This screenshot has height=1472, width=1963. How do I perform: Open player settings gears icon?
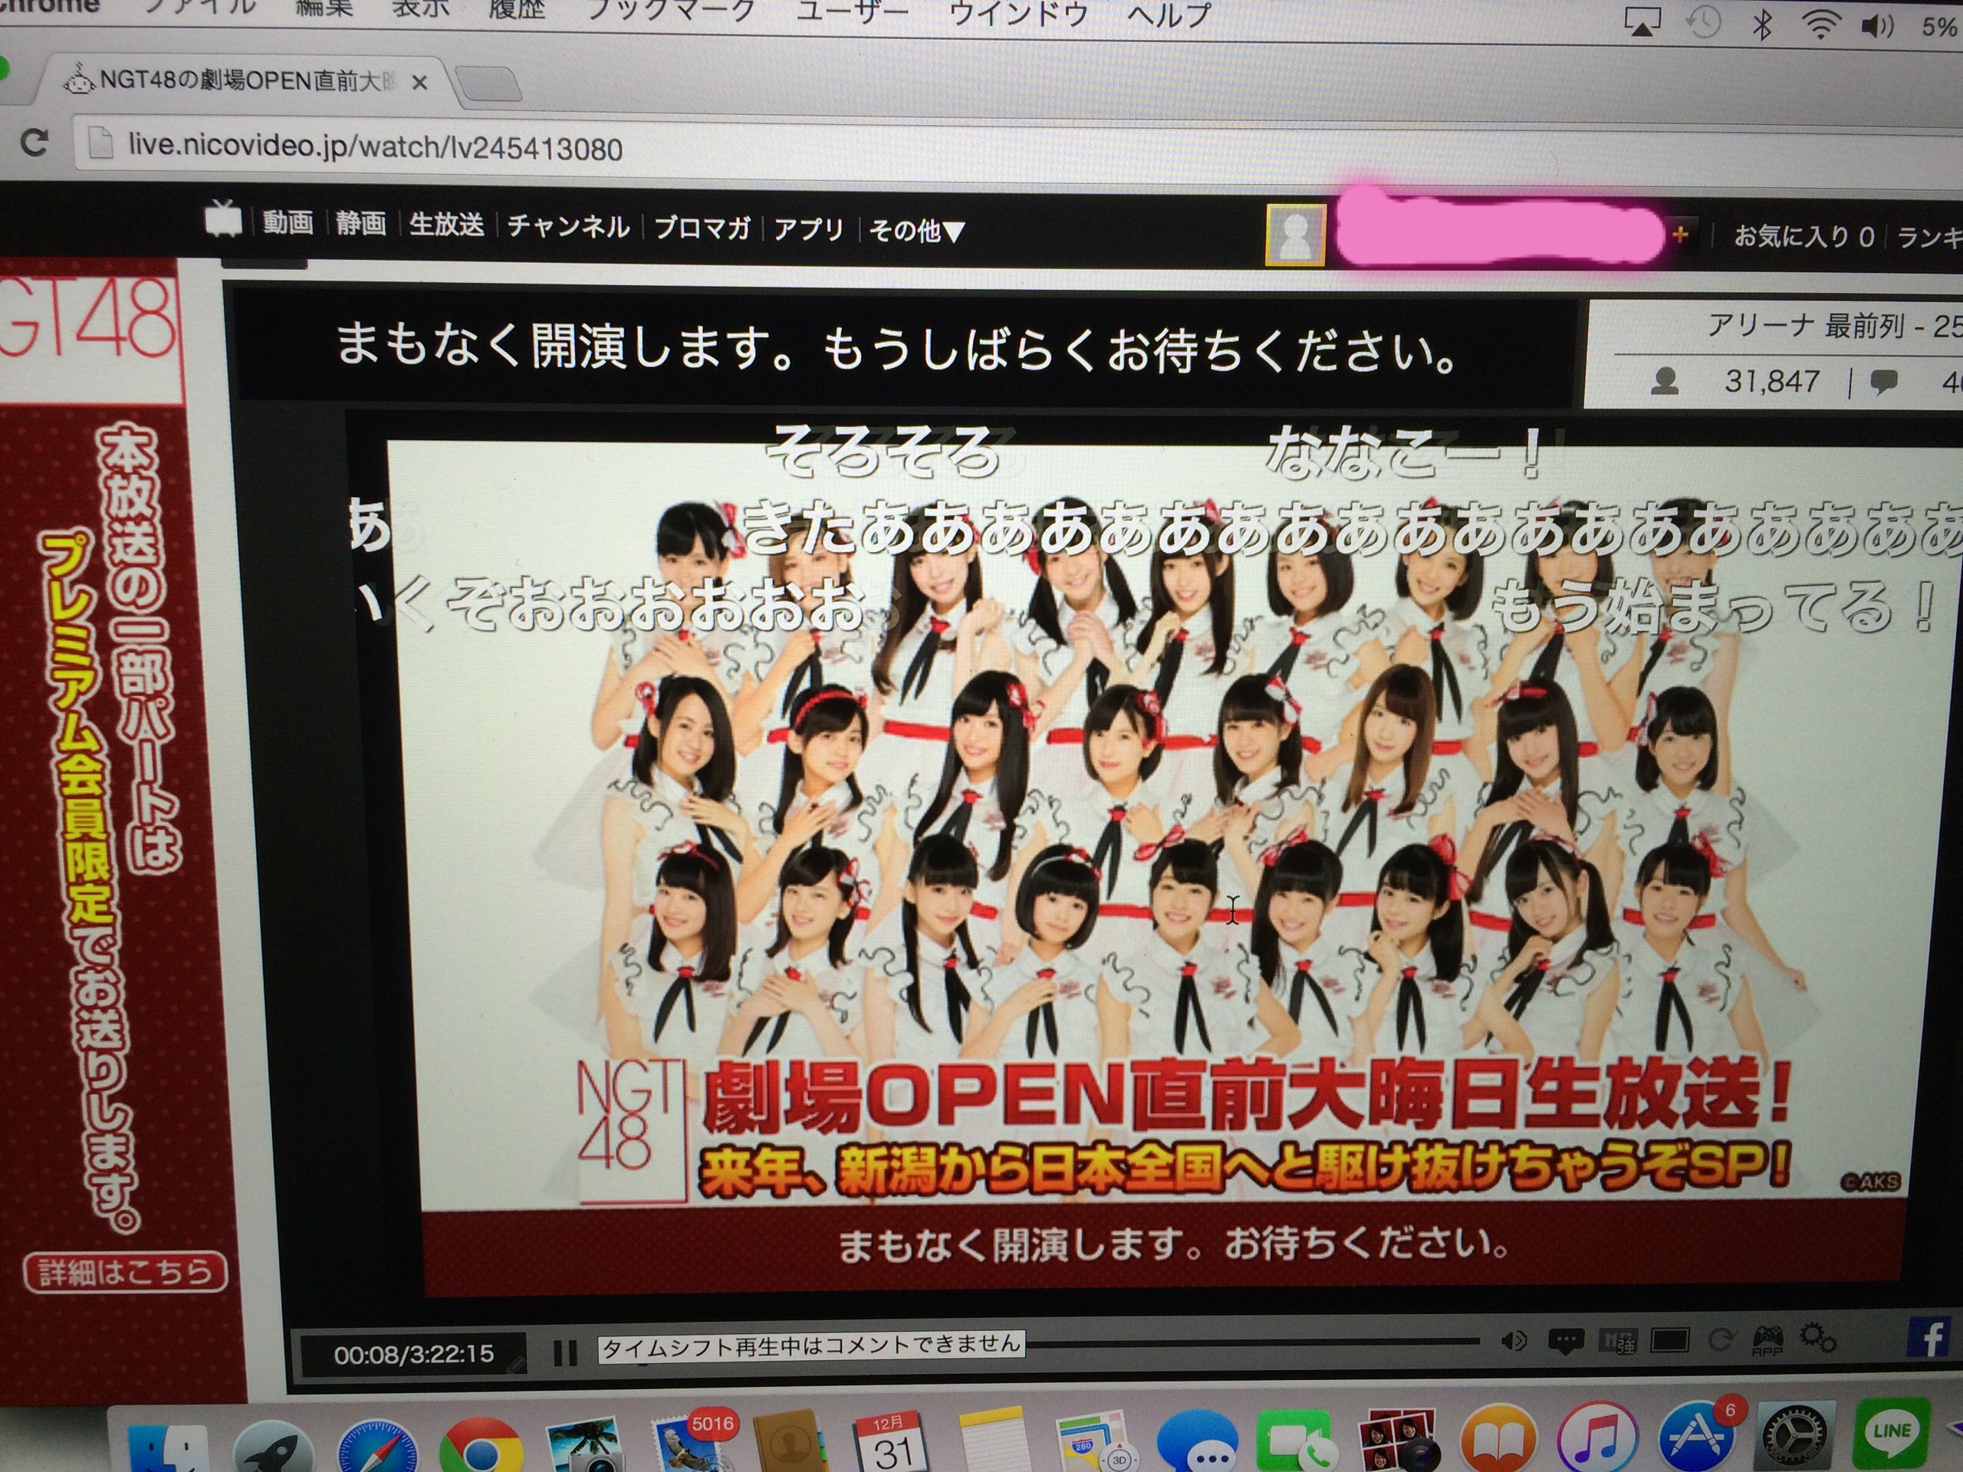pos(1817,1337)
